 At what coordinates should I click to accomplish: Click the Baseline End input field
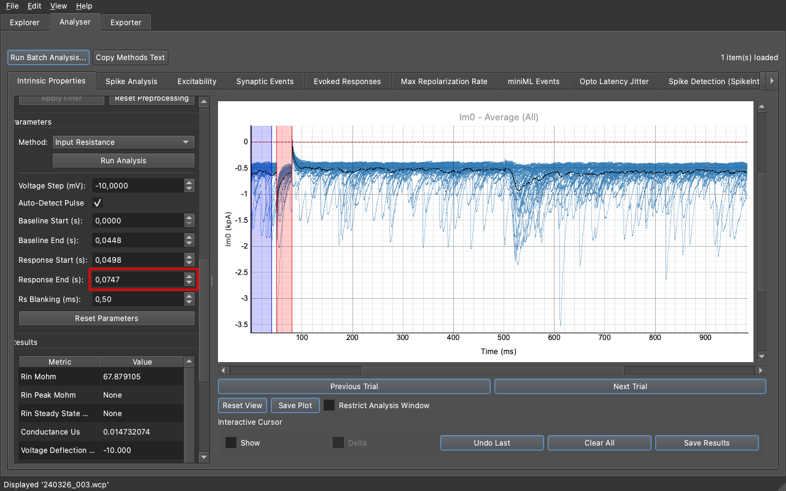[138, 240]
